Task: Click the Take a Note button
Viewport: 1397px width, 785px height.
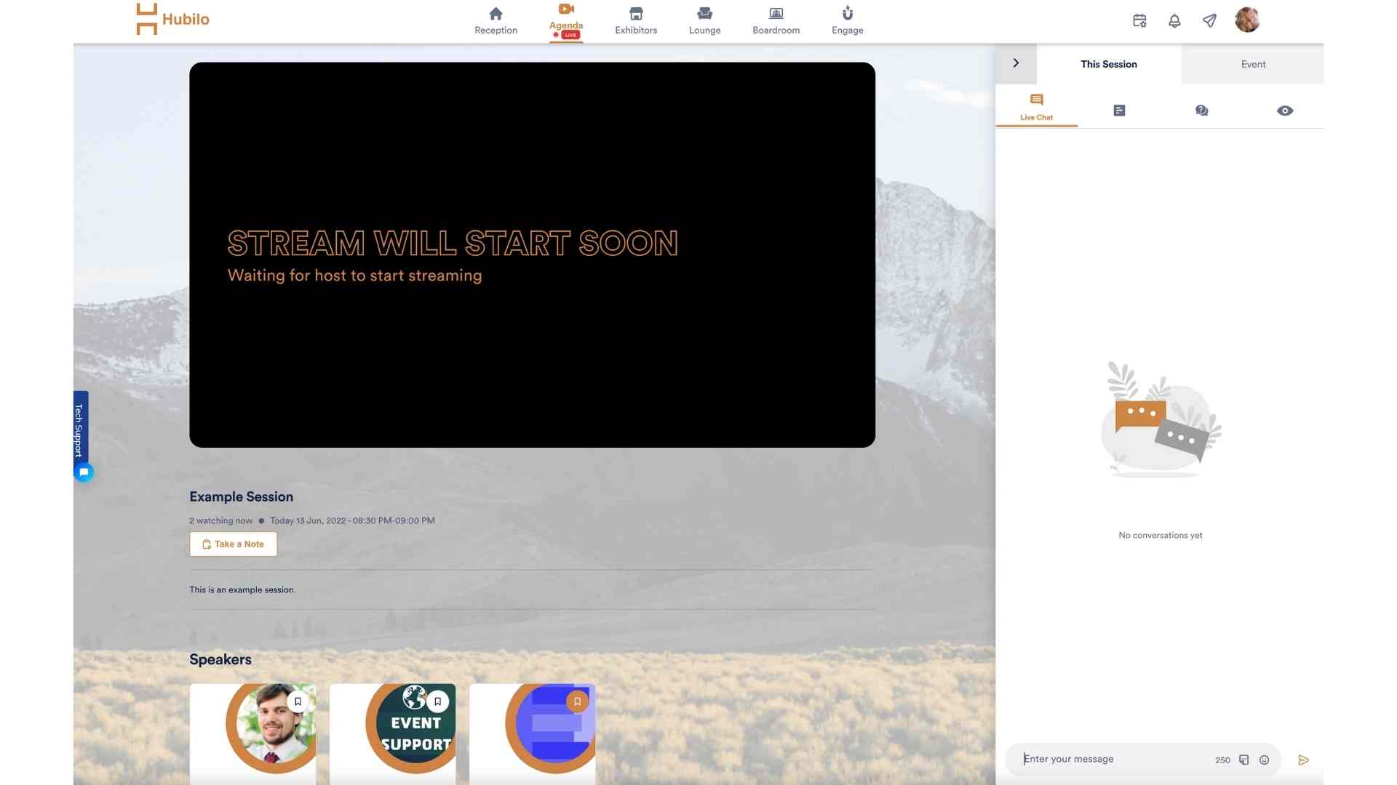Action: pos(233,544)
